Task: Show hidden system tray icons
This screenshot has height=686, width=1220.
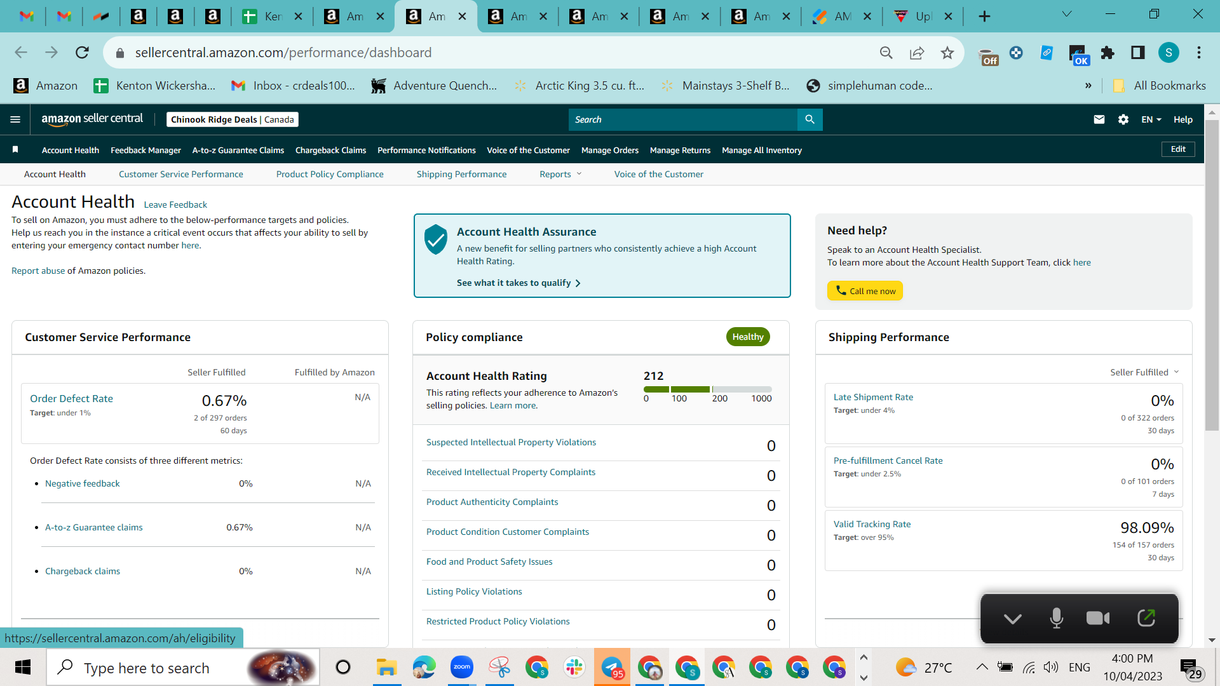Action: coord(982,667)
